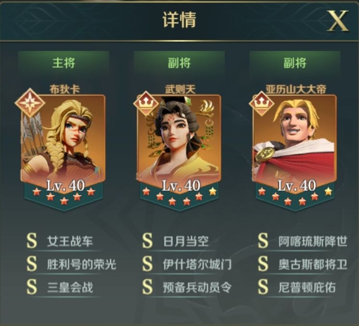Screen dimensions: 359x326
Task: Open 亚历山大大帝 commander portrait
Action: (295, 142)
